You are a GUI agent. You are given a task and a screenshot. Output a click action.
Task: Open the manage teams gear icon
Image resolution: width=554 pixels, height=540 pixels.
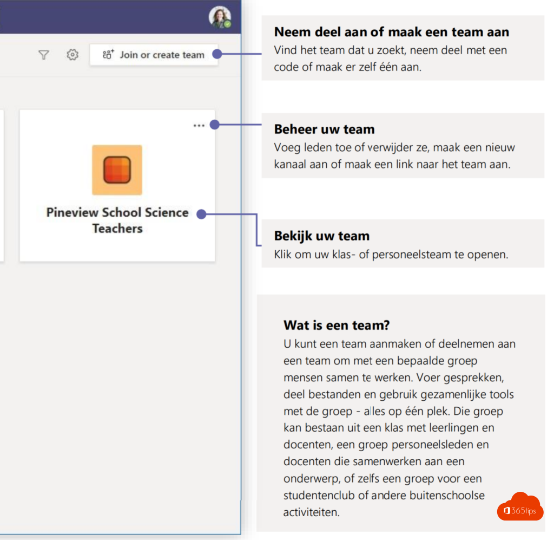[x=72, y=55]
